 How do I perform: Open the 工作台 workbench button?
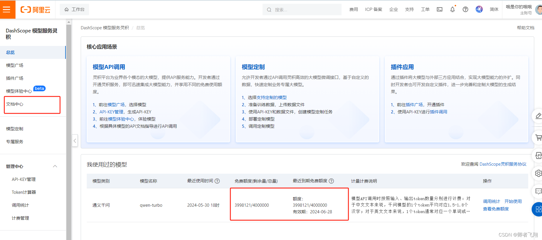coord(74,9)
